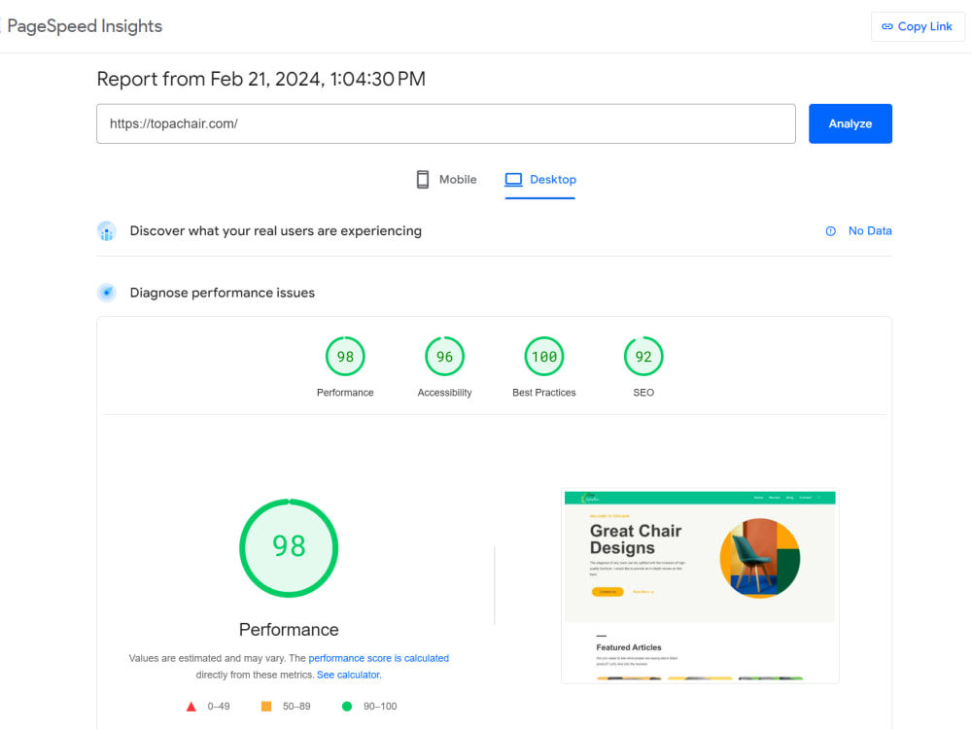Click the real users experience icon
This screenshot has height=729, width=972.
pyautogui.click(x=107, y=230)
